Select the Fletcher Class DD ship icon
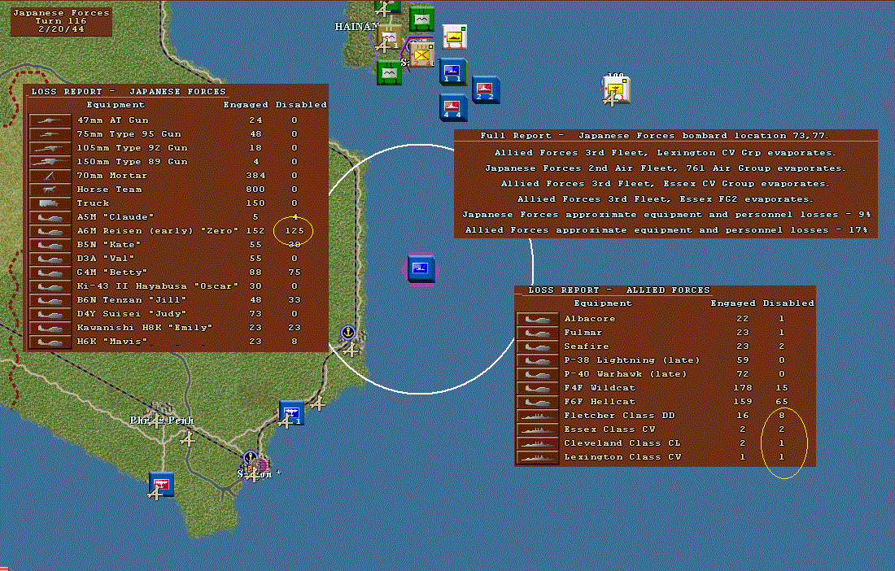This screenshot has width=895, height=571. click(x=537, y=416)
